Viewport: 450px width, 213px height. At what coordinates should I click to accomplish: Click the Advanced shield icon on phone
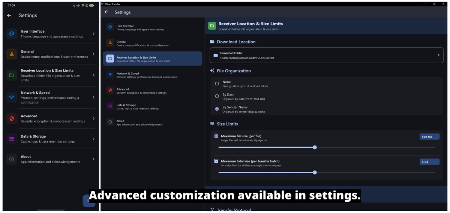click(x=12, y=118)
